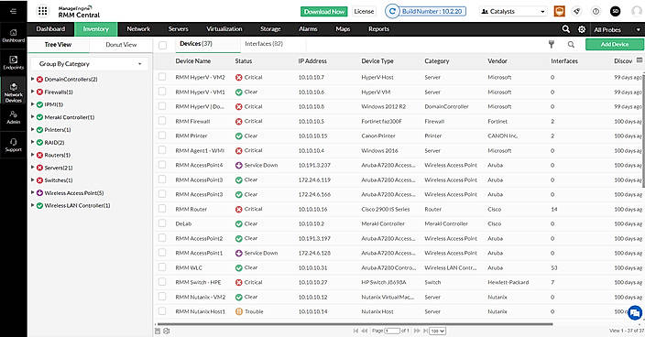This screenshot has width=645, height=337.
Task: Click the build number refresh icon
Action: [392, 12]
